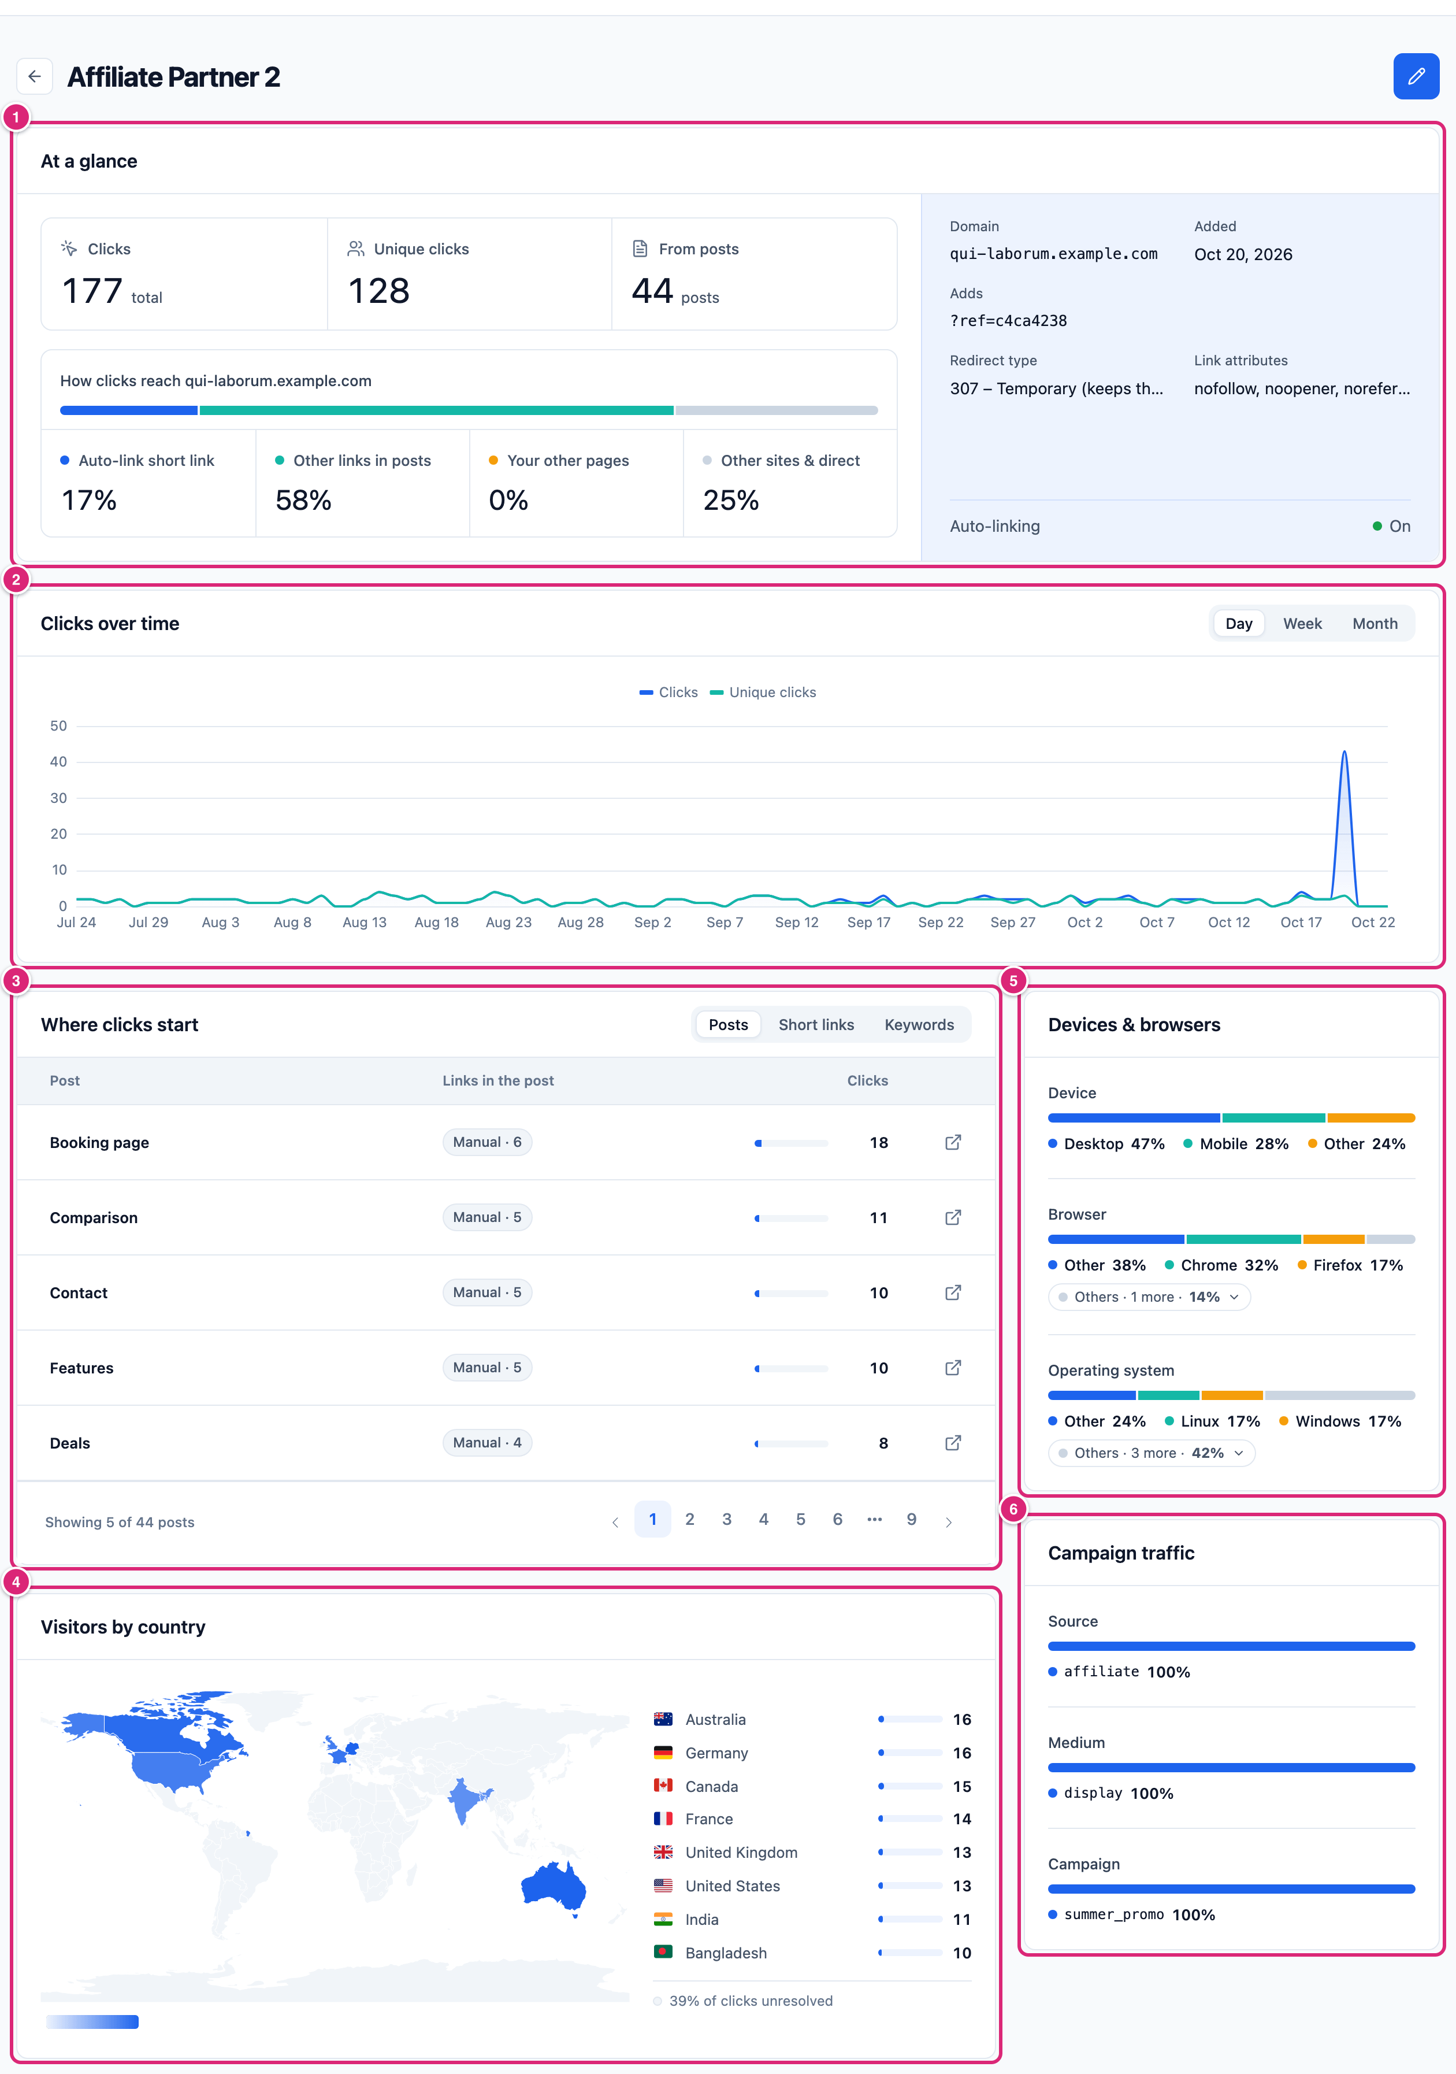Expand operating system Others 3 more dropdown

1151,1453
